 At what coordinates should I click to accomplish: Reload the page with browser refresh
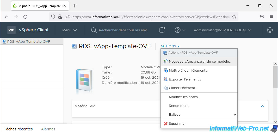tap(25, 17)
